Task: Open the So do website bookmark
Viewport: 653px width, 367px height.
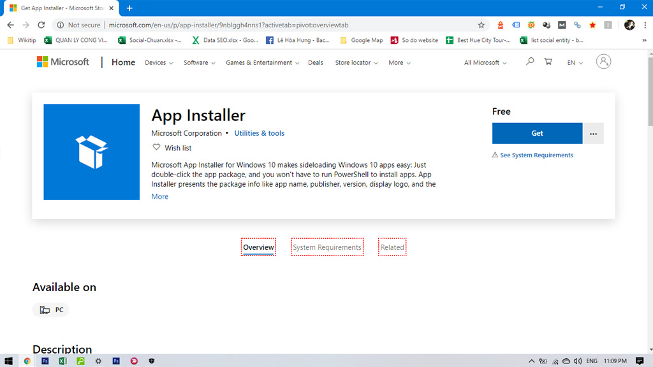Action: point(414,40)
